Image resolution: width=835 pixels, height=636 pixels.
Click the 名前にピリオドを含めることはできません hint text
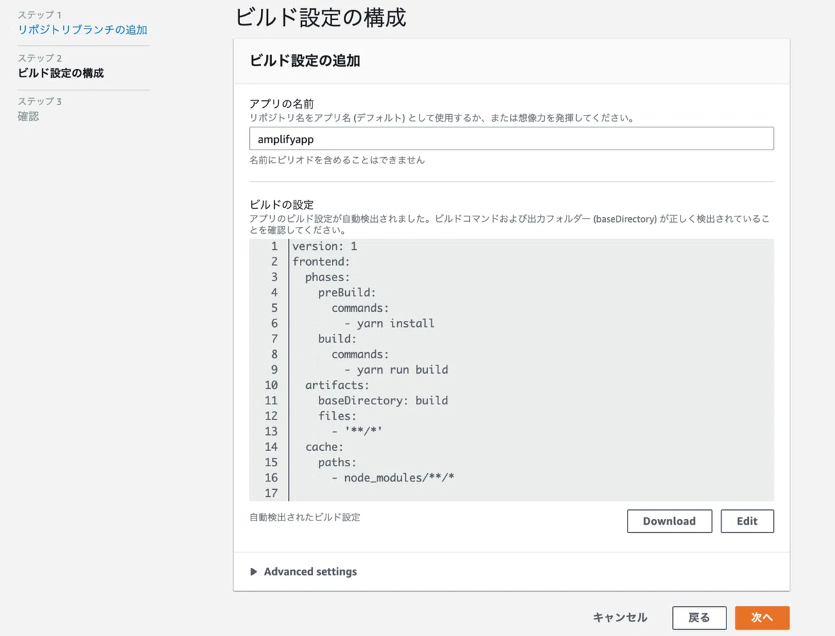(x=337, y=160)
